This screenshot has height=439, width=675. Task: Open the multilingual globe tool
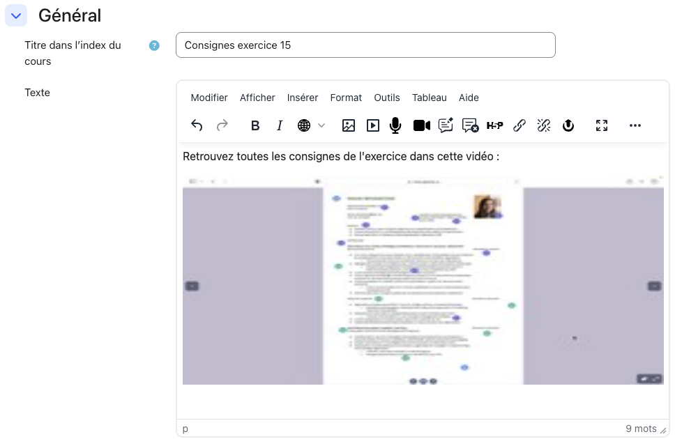[x=304, y=125]
